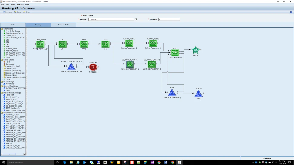Open the Actions menu
This screenshot has width=294, height=165.
(20, 5)
